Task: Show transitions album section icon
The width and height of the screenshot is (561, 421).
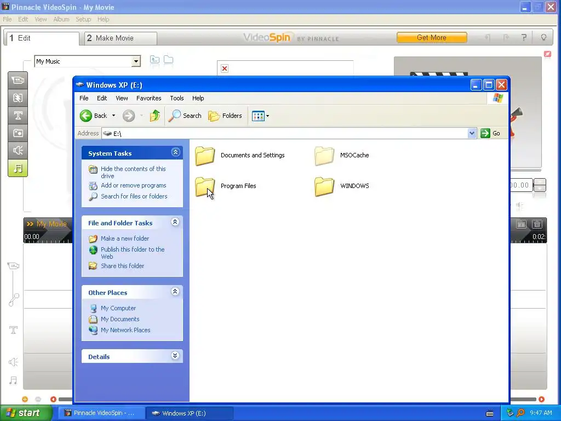Action: (x=18, y=98)
